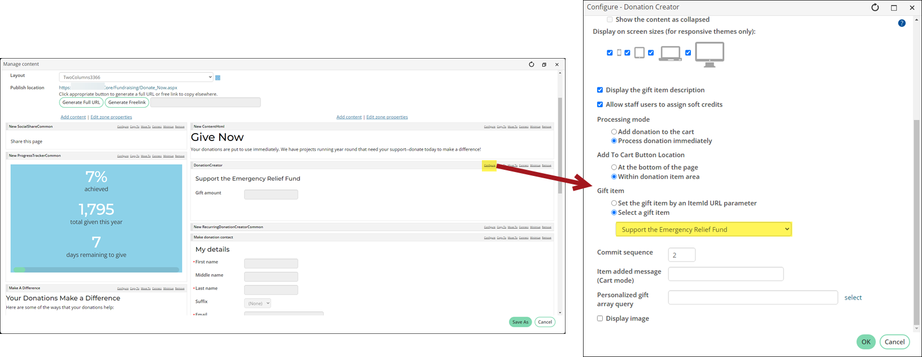Viewport: 922px width, 357px height.
Task: Uncheck the desktop screen size checkbox
Action: click(688, 52)
